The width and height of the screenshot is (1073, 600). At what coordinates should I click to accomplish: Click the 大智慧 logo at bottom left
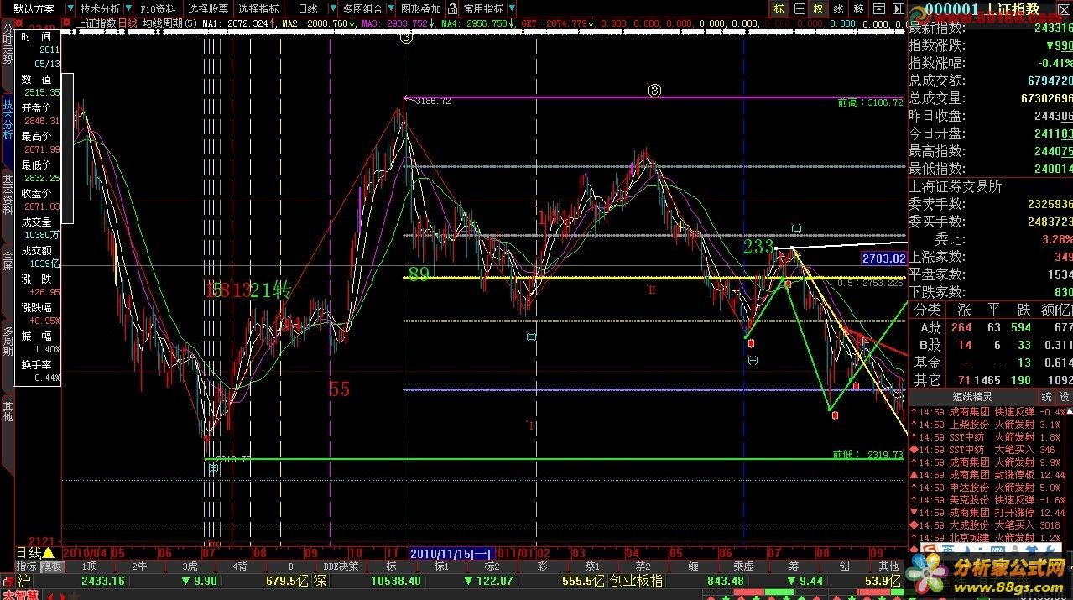[x=21, y=594]
